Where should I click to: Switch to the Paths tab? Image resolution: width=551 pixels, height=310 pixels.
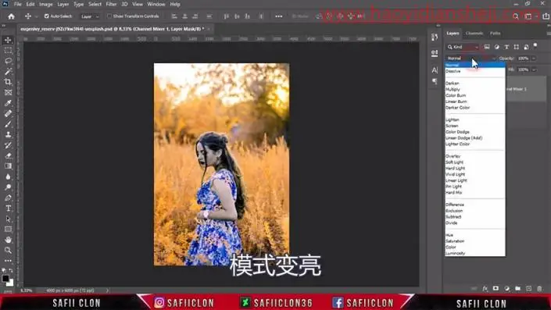click(496, 34)
